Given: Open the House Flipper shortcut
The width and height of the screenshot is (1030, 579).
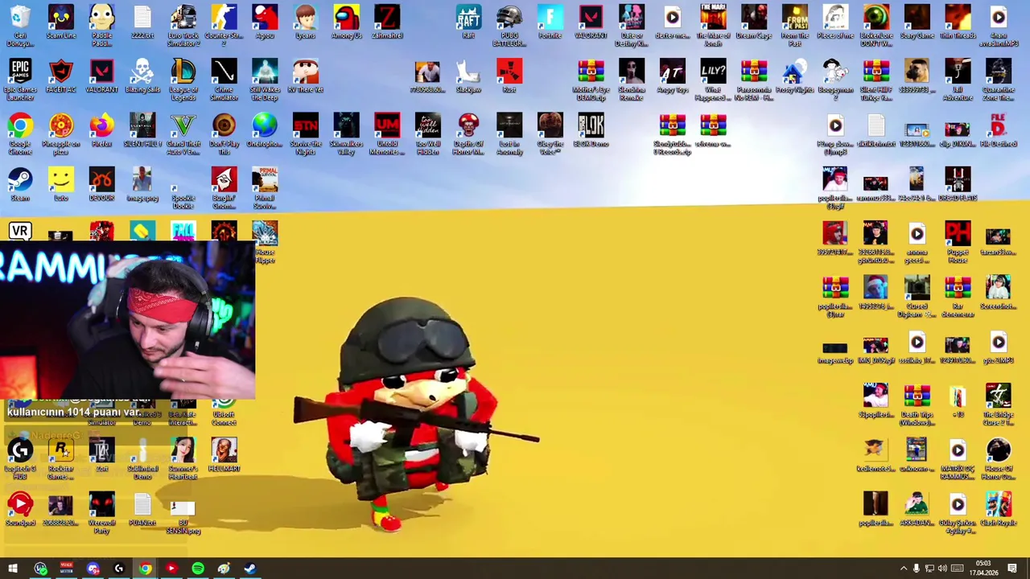Looking at the screenshot, I should pos(265,242).
